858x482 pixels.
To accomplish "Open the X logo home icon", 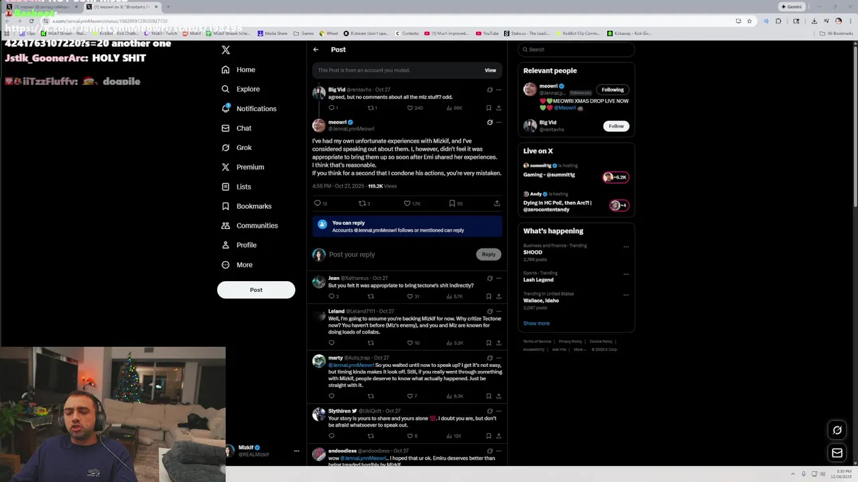I will [x=226, y=50].
